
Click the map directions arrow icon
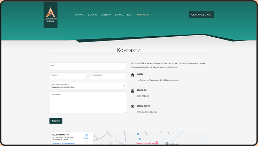tap(86, 135)
